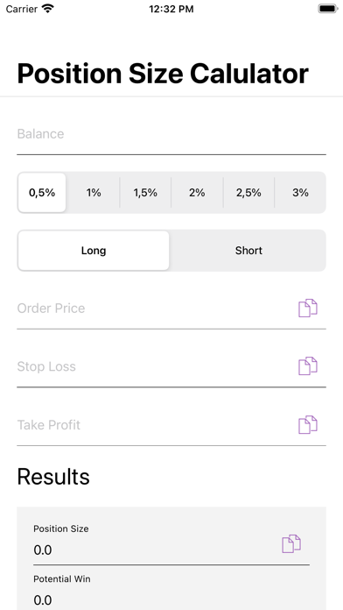The image size is (343, 610).
Task: Tap the Position Size 0.0 value
Action: (43, 550)
